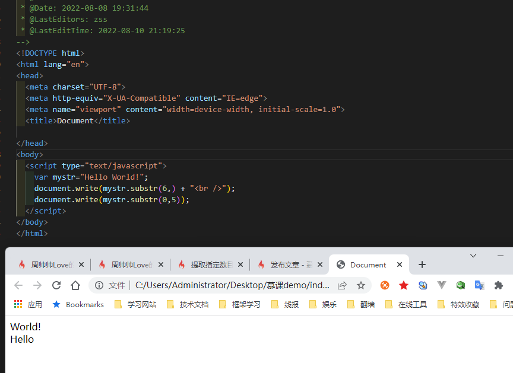This screenshot has height=373, width=513.
Task: Click the meta charset UTF-8 line
Action: click(75, 87)
